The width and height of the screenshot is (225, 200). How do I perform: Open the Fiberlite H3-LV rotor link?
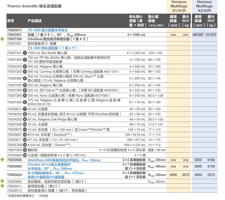point(50,167)
